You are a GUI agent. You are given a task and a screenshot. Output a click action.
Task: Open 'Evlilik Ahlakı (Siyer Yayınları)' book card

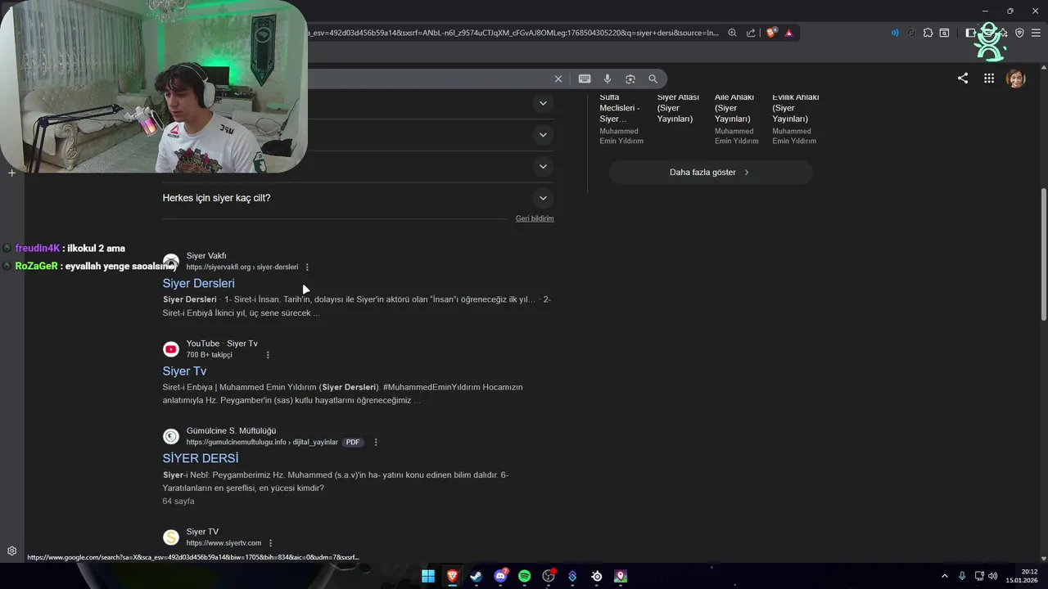[x=796, y=119]
